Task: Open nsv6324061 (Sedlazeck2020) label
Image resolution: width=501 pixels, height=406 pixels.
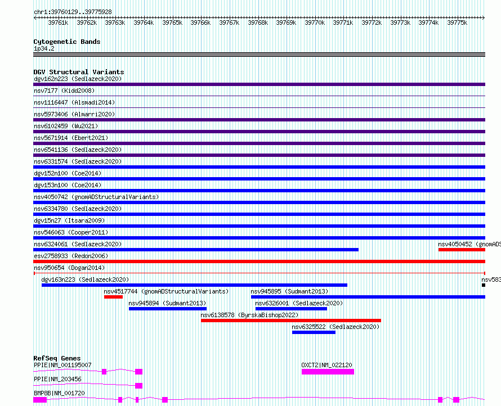Action: (x=78, y=244)
